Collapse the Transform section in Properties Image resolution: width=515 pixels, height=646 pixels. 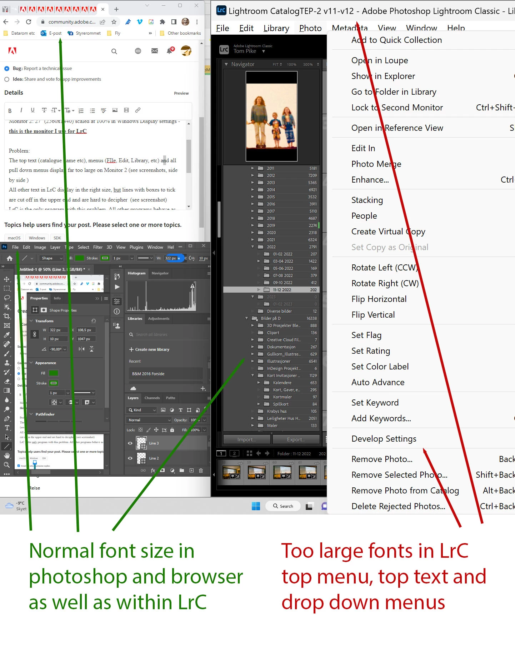pyautogui.click(x=31, y=321)
